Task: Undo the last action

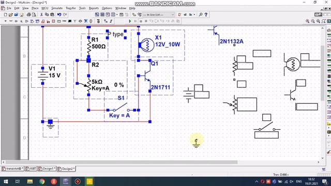Action: point(59,14)
